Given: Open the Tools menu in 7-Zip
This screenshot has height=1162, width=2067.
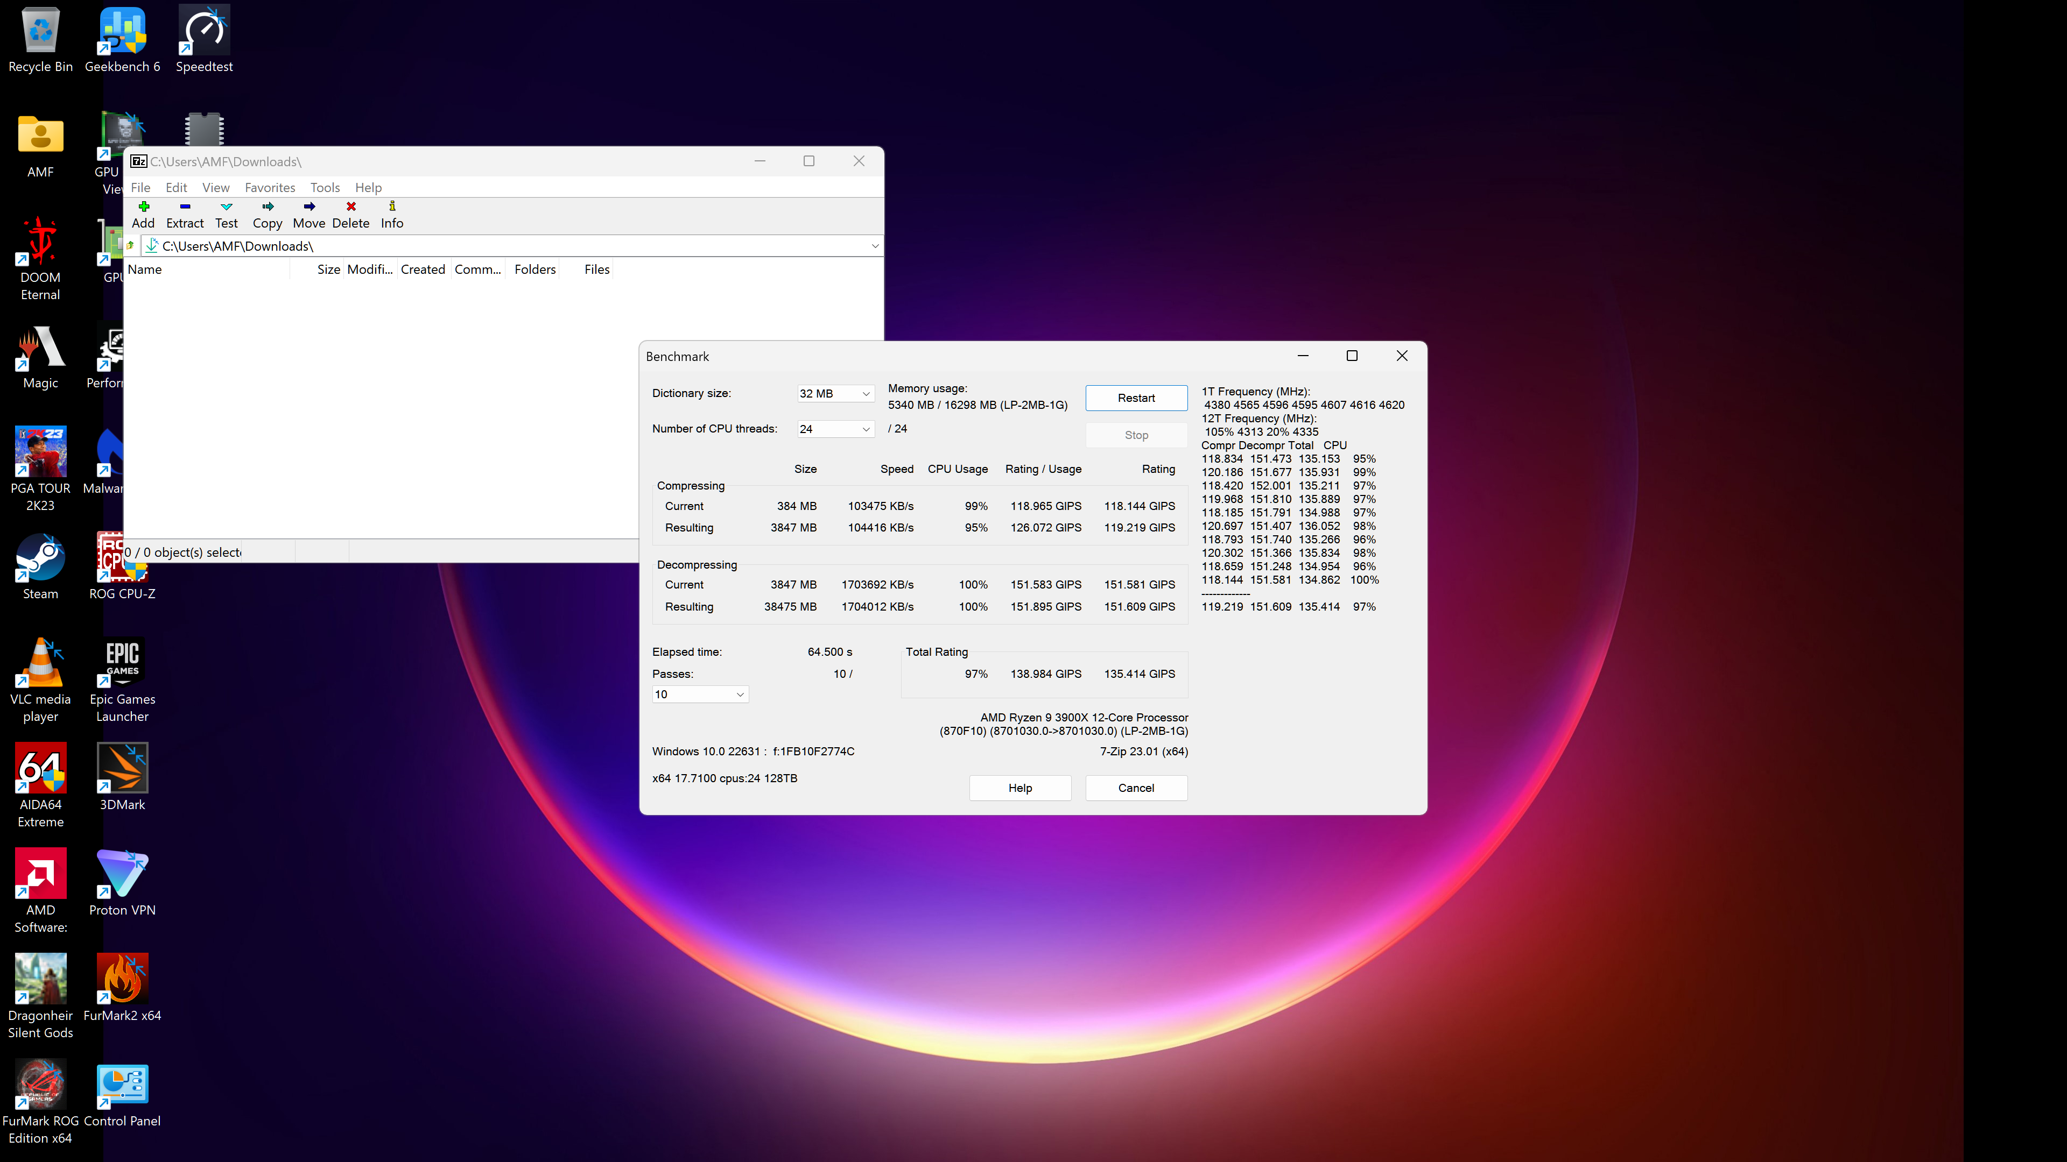Looking at the screenshot, I should pos(325,188).
